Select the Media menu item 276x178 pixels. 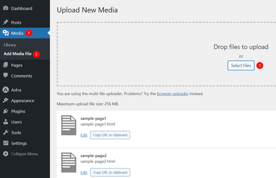click(x=25, y=33)
